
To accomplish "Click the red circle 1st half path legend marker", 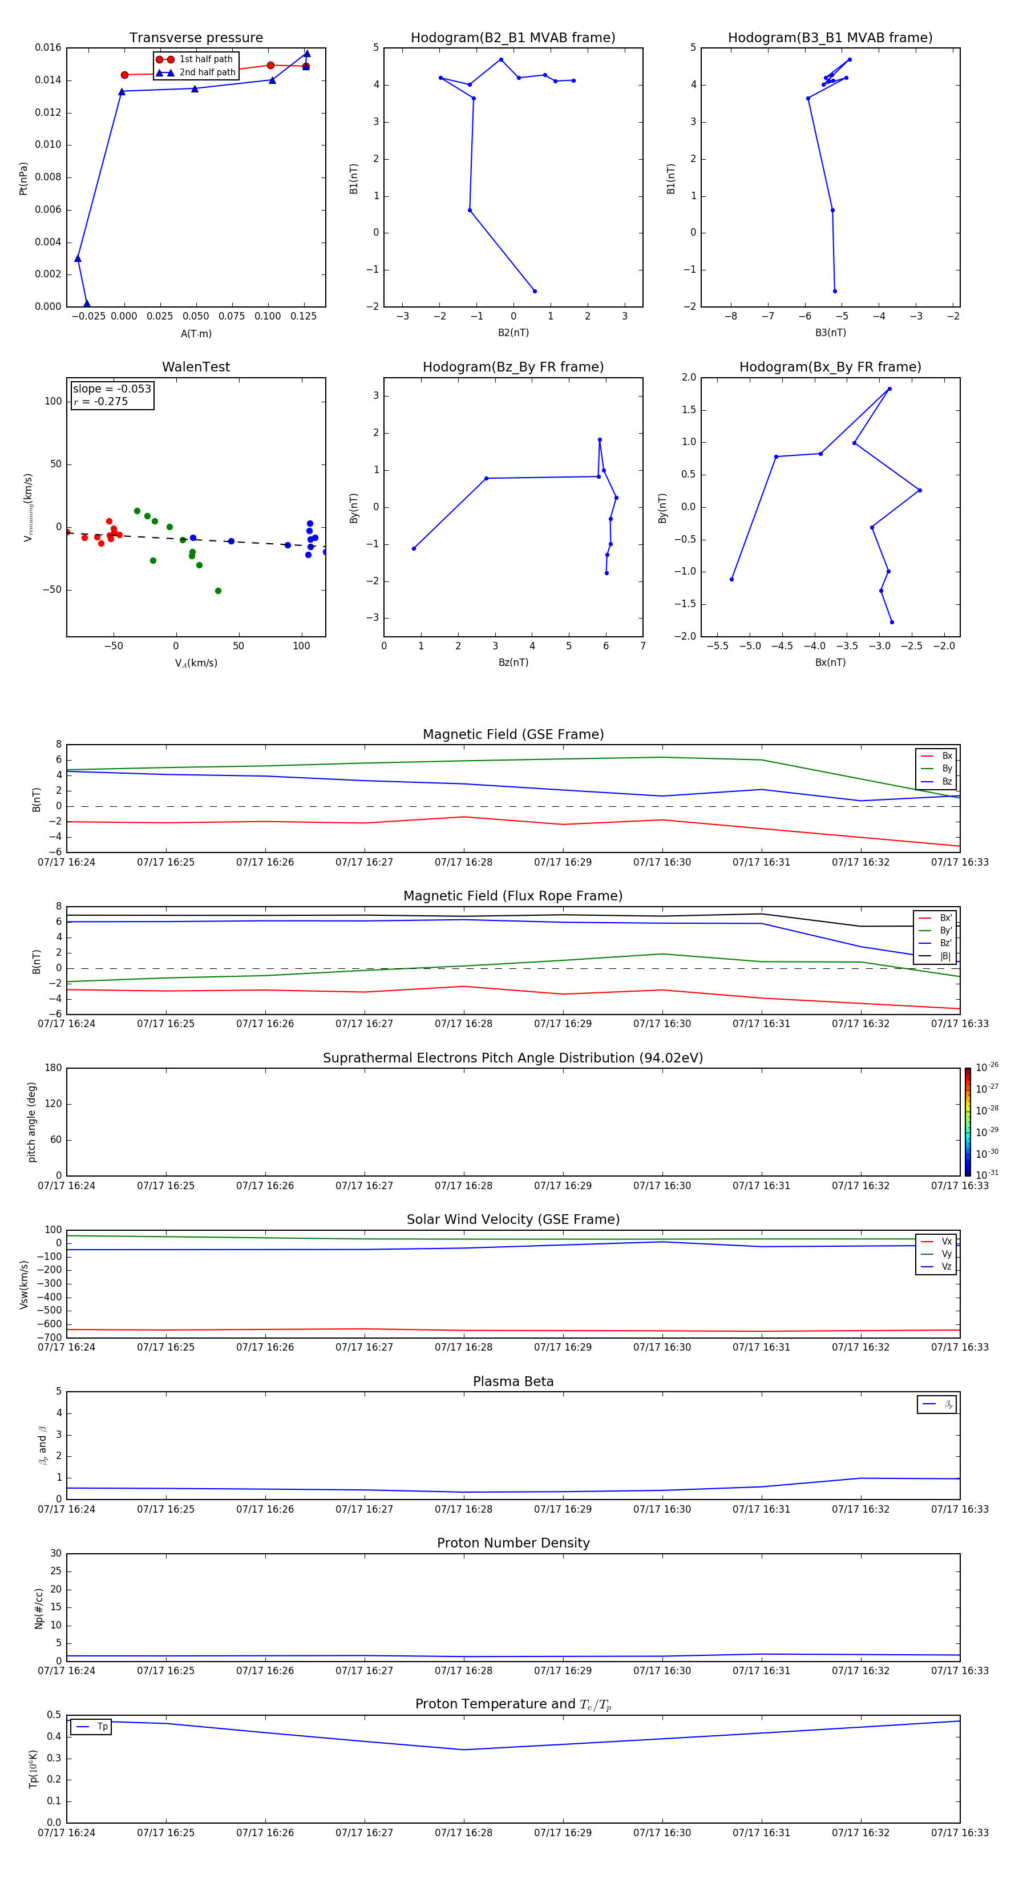I will [x=164, y=59].
